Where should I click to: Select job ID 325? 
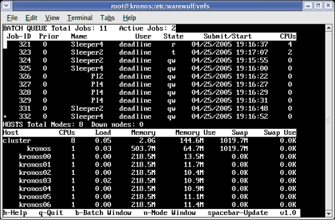coord(25,69)
